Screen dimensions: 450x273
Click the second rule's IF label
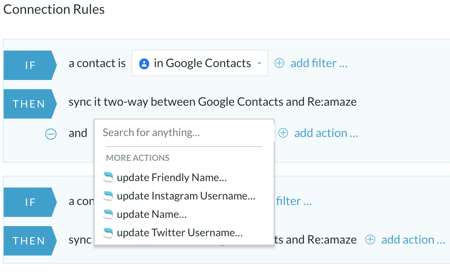tap(30, 202)
